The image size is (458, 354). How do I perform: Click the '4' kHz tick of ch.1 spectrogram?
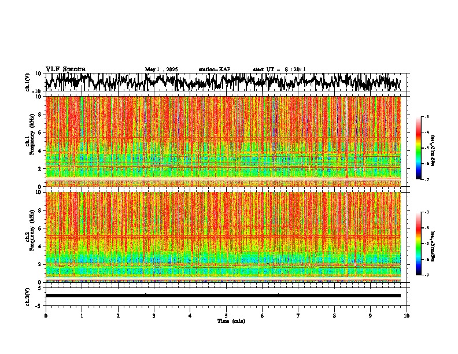click(x=40, y=151)
